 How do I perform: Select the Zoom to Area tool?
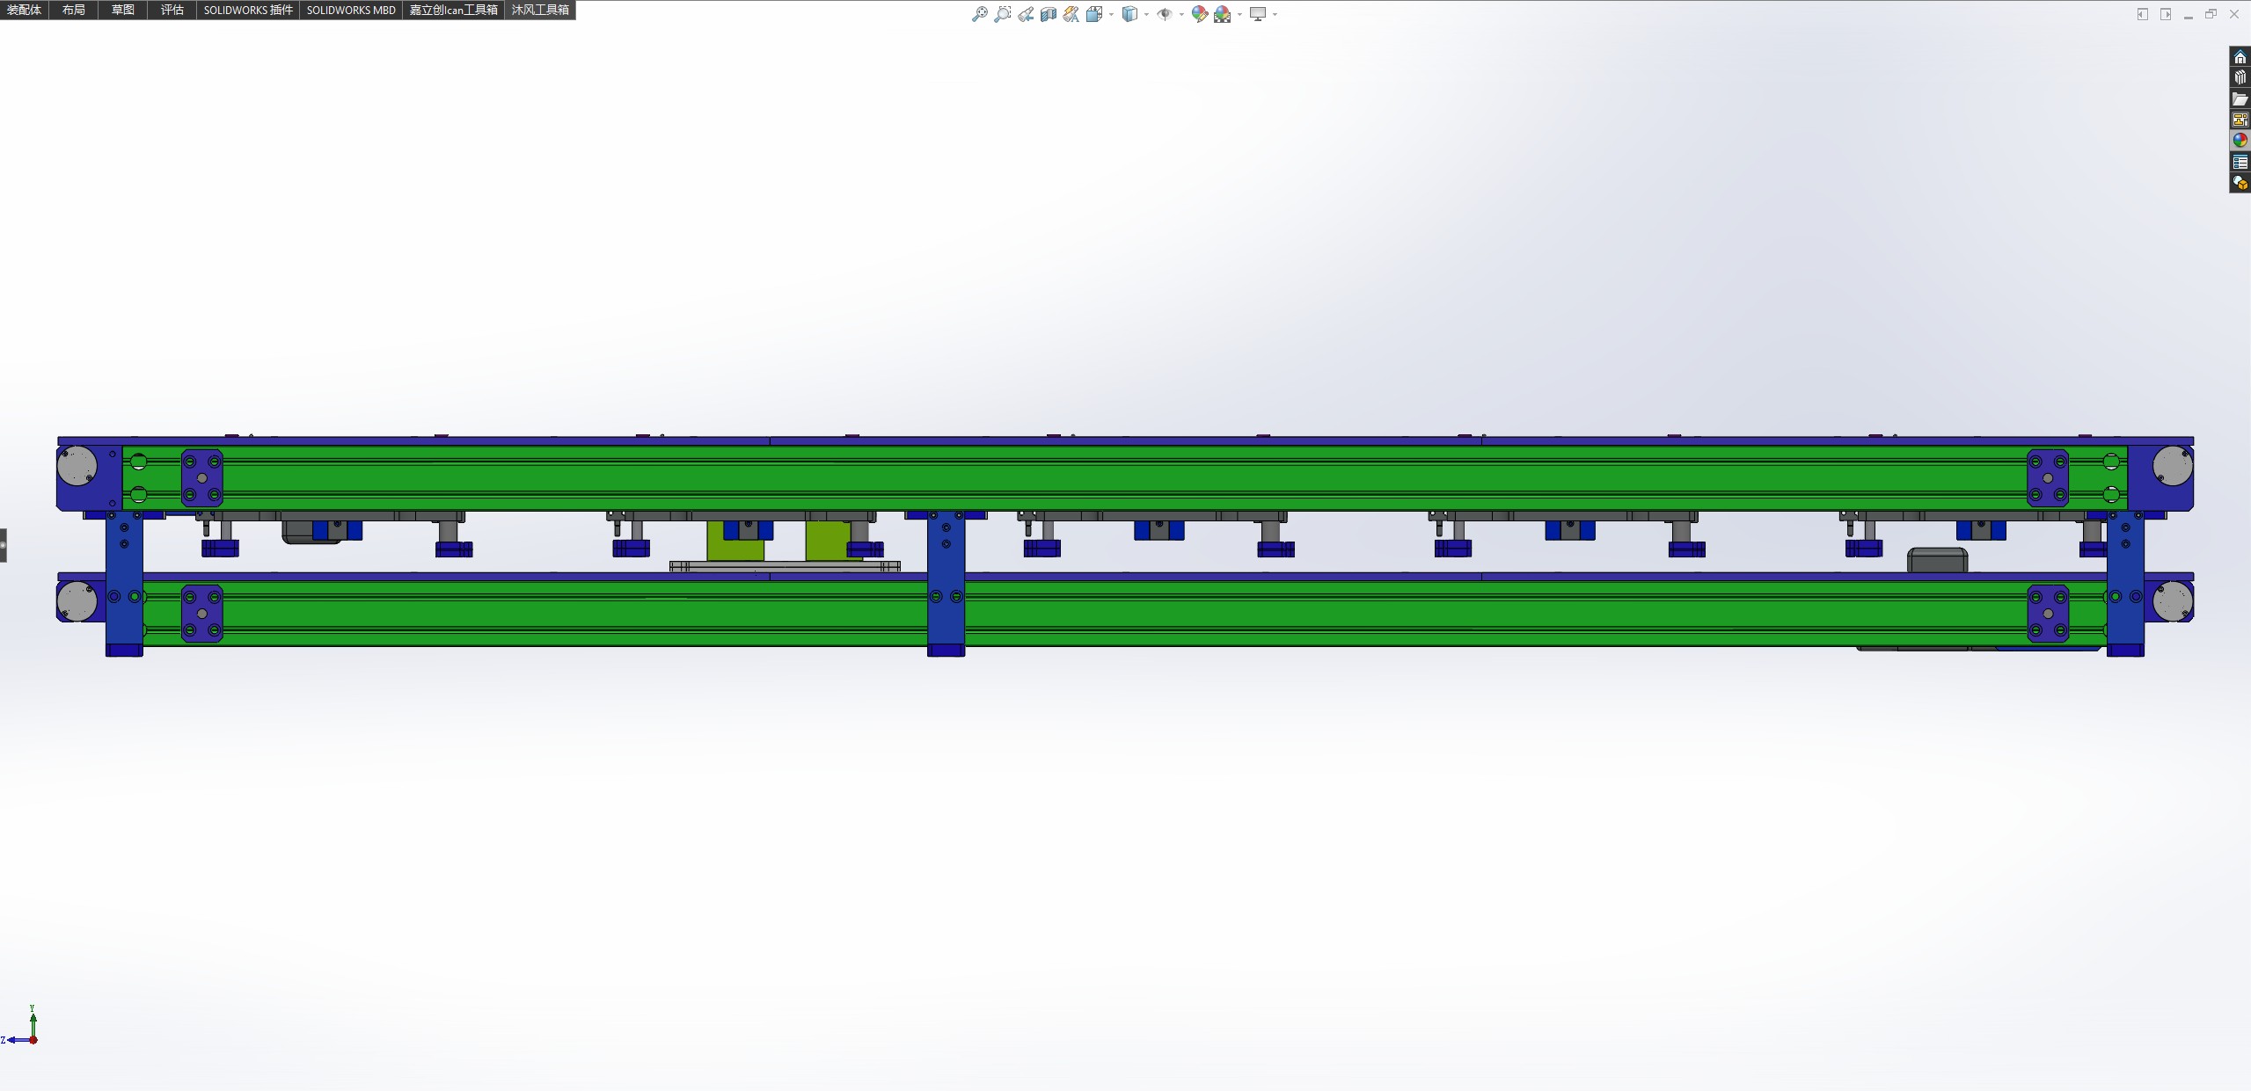[1002, 14]
